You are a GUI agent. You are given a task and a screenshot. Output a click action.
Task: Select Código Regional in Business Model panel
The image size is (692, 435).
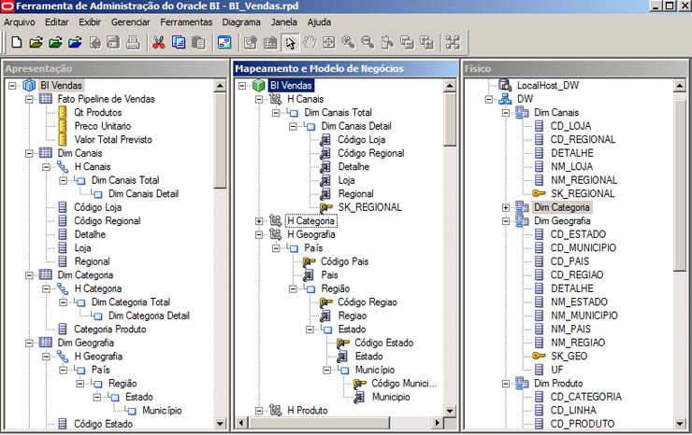[x=371, y=153]
